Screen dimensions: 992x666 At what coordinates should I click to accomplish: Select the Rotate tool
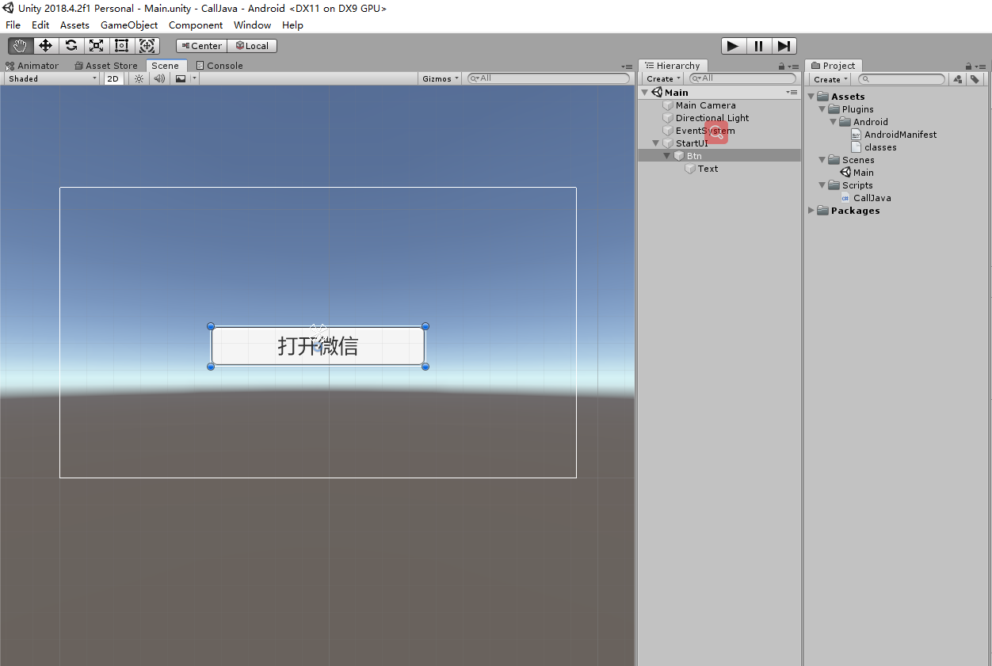71,45
